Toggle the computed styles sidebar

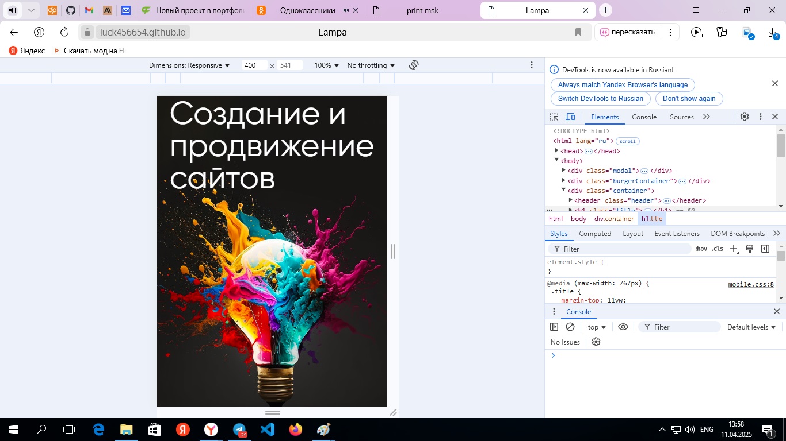(x=765, y=249)
